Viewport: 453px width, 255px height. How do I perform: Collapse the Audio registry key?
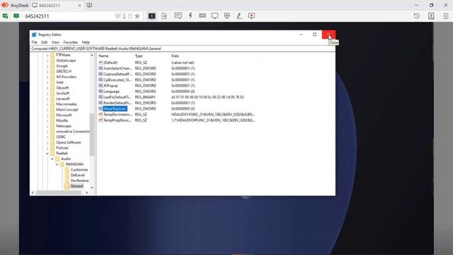pos(52,159)
